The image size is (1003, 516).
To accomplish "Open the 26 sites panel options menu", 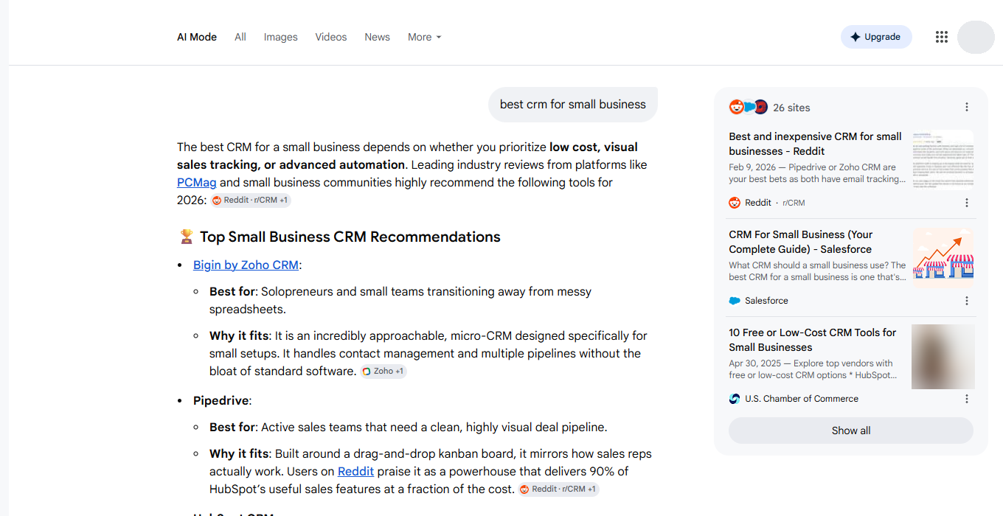I will click(x=967, y=108).
